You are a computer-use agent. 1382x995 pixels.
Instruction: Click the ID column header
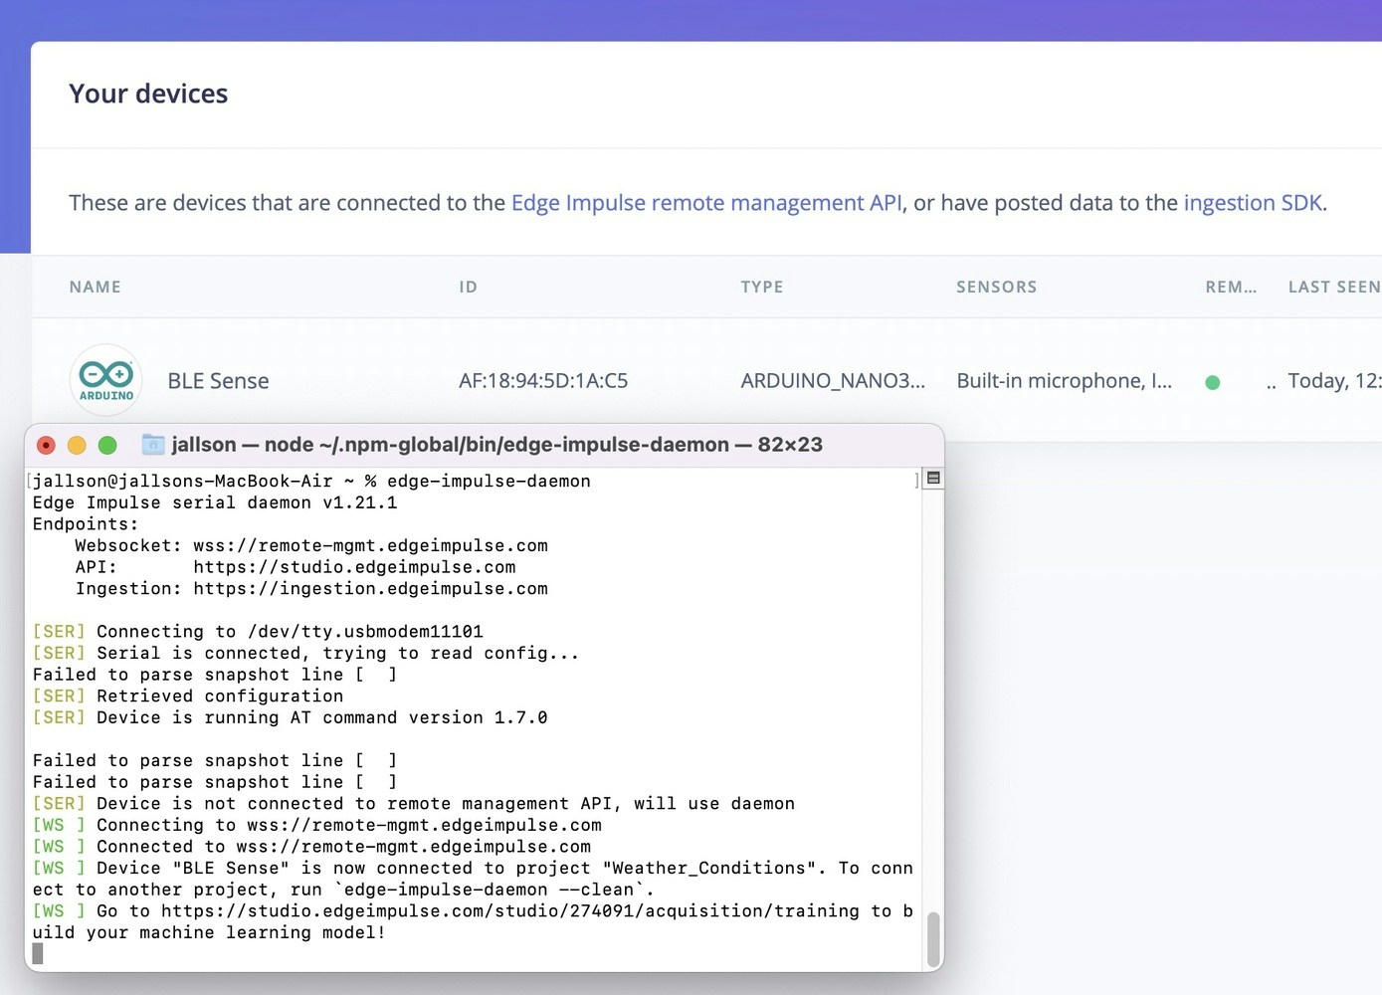click(468, 287)
